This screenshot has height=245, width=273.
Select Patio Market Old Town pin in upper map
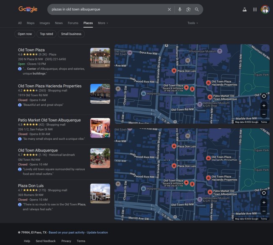(x=210, y=97)
